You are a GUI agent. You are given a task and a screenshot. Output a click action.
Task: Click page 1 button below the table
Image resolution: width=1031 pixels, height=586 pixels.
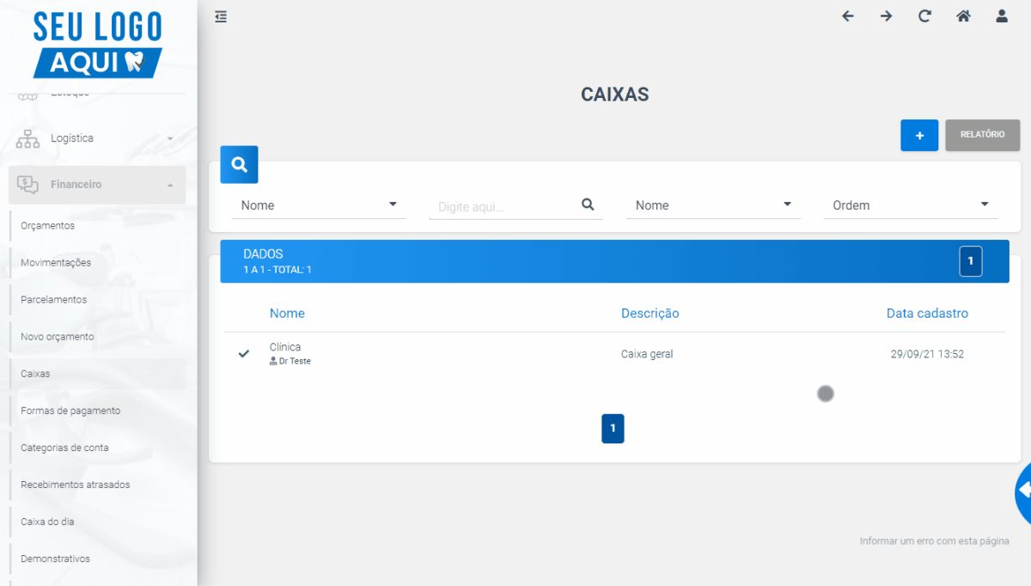point(613,428)
